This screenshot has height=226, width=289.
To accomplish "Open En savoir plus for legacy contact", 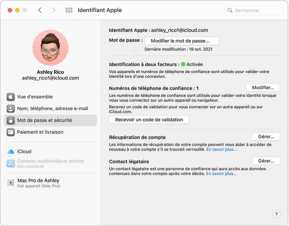I will 221,173.
